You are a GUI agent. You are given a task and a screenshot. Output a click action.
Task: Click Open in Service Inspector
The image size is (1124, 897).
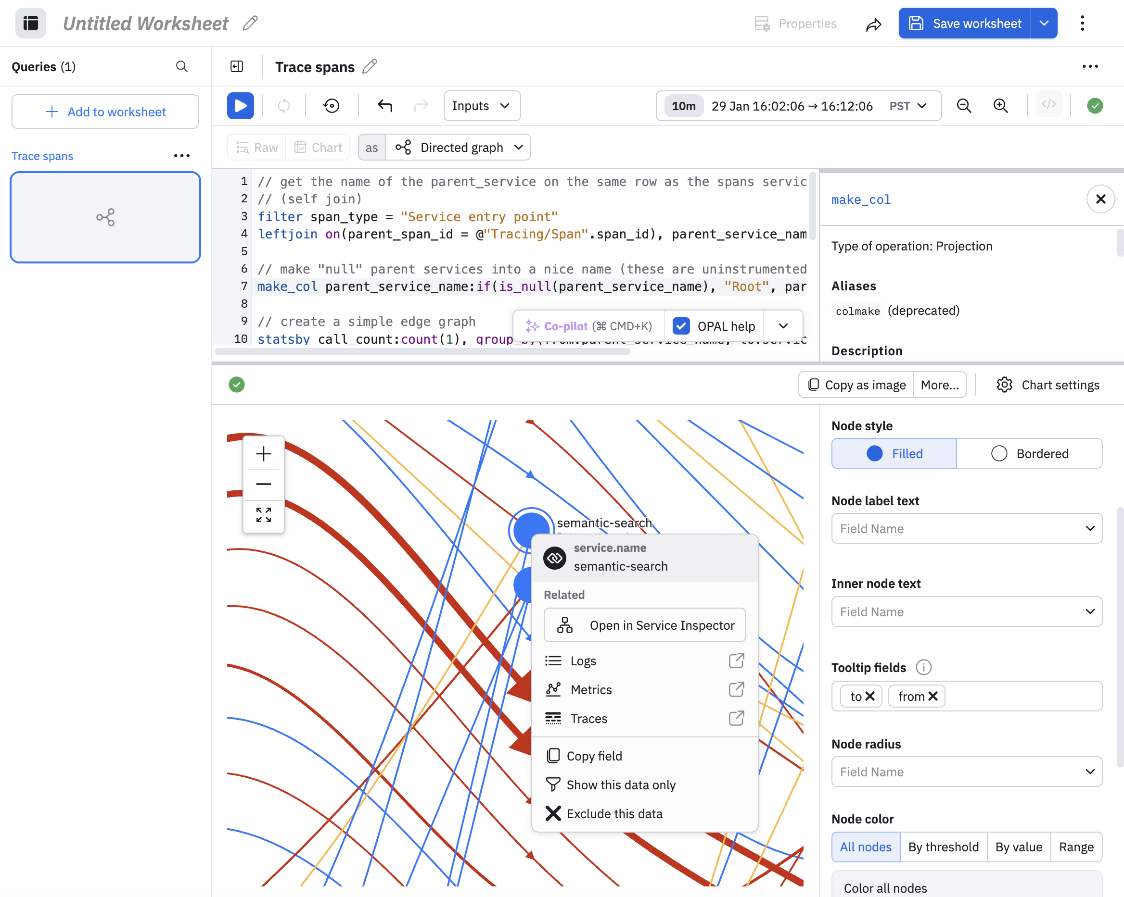644,625
